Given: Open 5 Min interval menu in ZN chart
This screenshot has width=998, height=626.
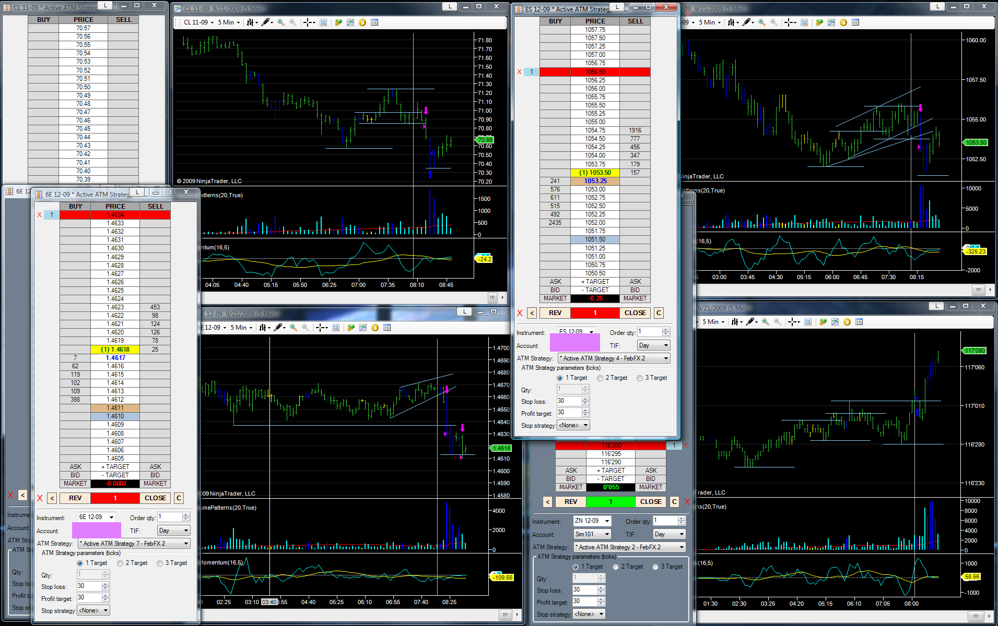Looking at the screenshot, I should (x=713, y=322).
